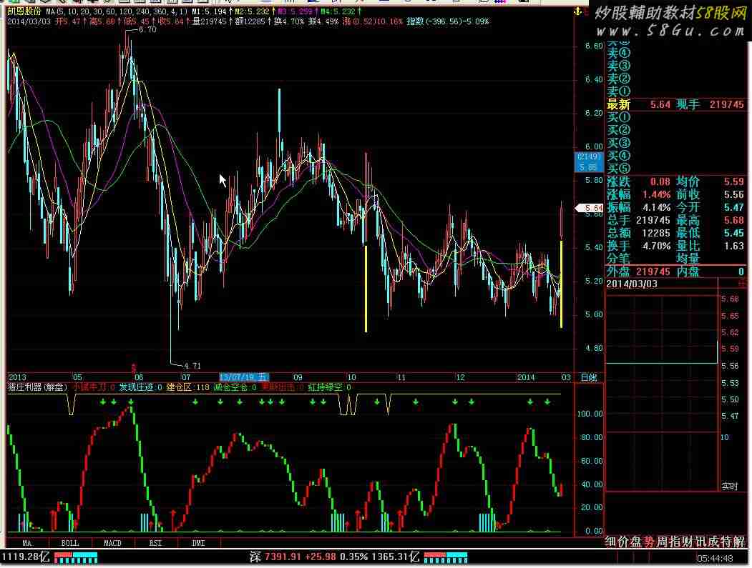752x568 pixels.
Task: Click the stock name 凯恩股份
Action: click(x=24, y=11)
